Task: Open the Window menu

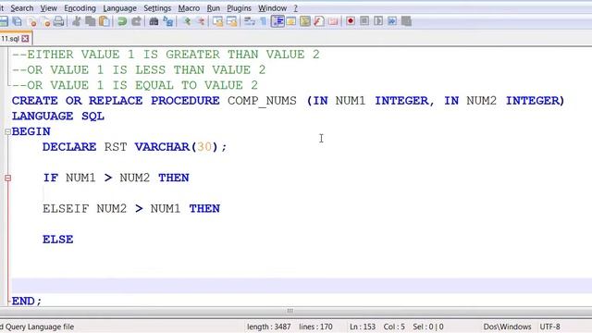Action: [x=273, y=8]
